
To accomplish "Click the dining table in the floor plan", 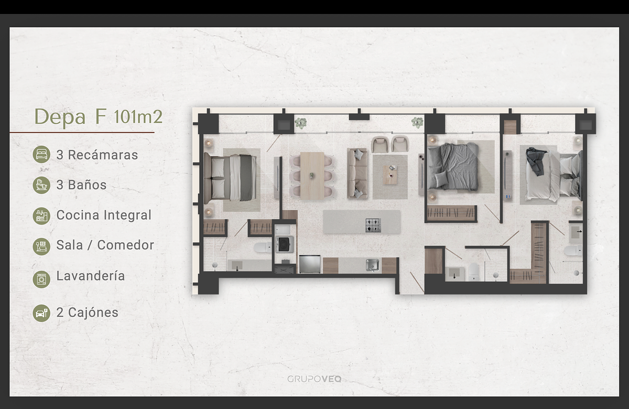I will point(312,175).
